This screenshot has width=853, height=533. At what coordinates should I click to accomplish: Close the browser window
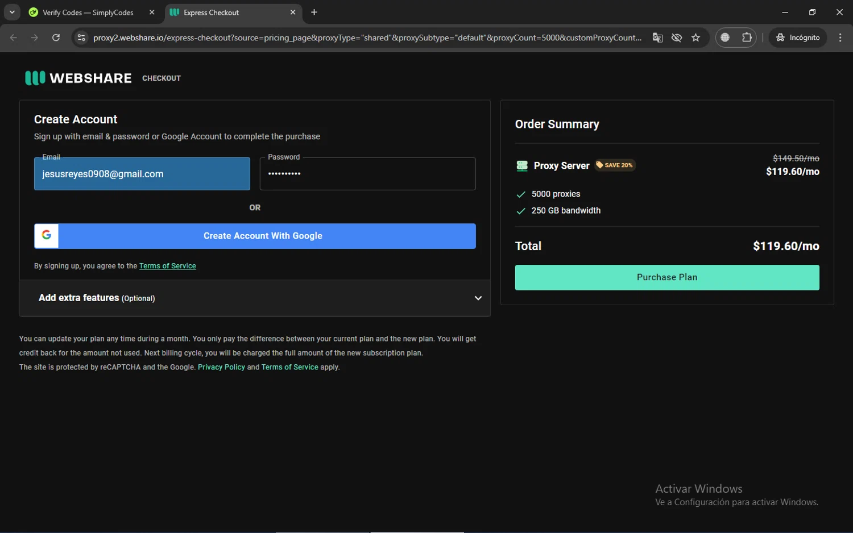coord(839,12)
